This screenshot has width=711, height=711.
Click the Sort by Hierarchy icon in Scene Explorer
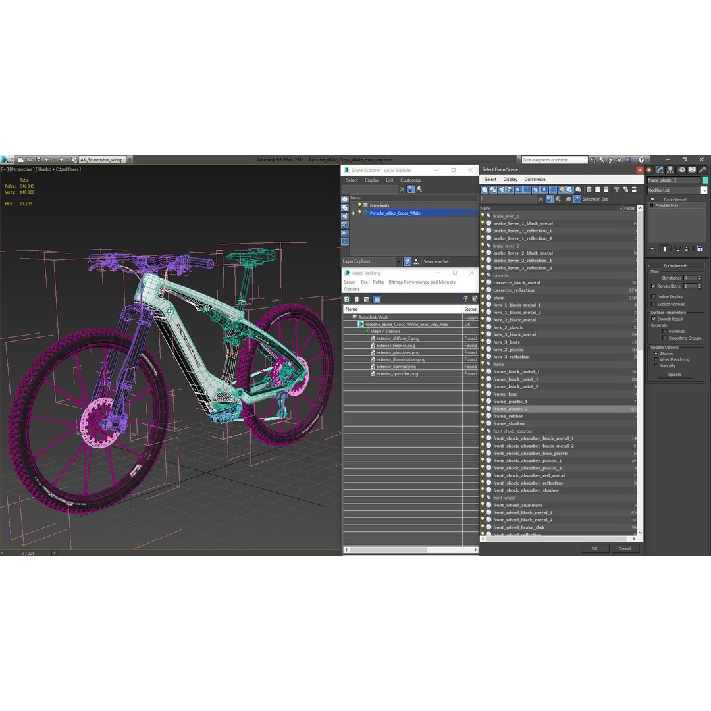[416, 261]
